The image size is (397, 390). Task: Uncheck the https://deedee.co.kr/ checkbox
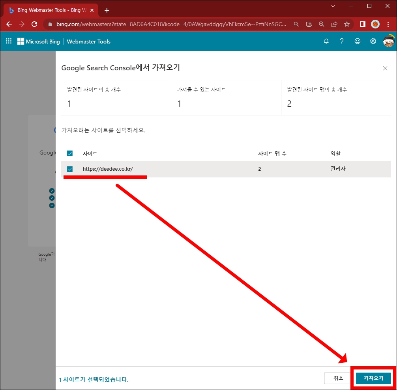[x=70, y=169]
